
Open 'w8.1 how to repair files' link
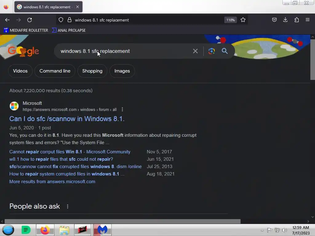pos(61,159)
